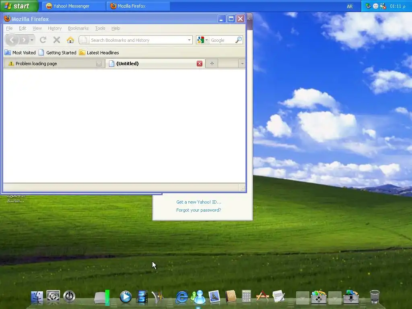This screenshot has width=412, height=309.
Task: Open the back/forward history dropdown arrow
Action: click(32, 40)
